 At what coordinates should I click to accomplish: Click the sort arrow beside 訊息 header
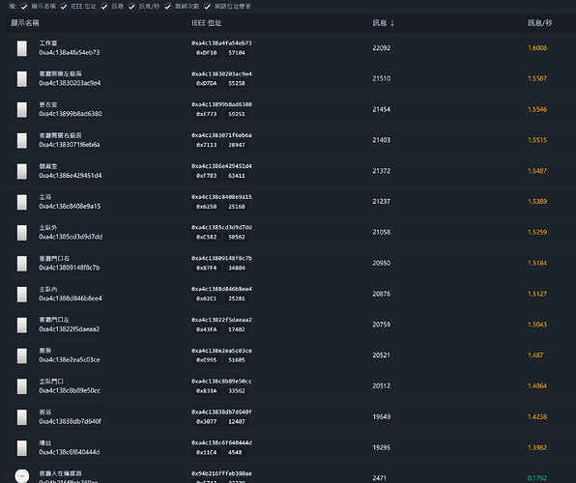pos(392,23)
